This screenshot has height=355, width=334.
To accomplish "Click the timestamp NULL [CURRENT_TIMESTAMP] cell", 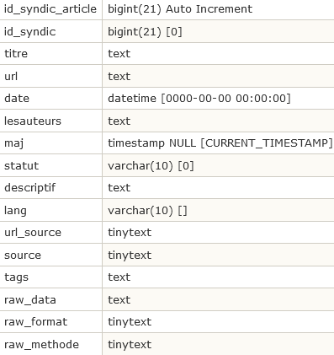I will point(220,143).
